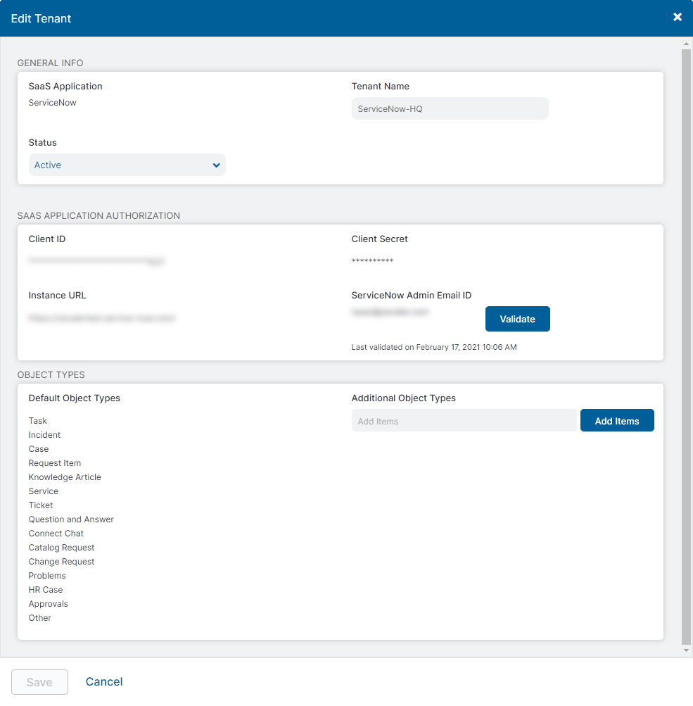Click the last validated date text
This screenshot has width=693, height=706.
coord(433,347)
